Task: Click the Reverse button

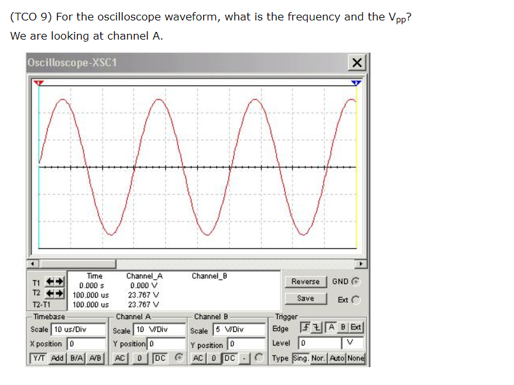Action: pos(305,282)
